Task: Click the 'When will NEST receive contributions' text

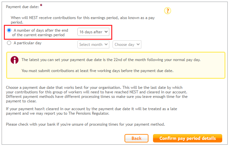Action: point(83,20)
